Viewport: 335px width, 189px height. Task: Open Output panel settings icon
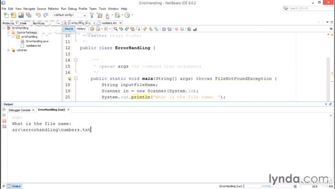[4, 127]
